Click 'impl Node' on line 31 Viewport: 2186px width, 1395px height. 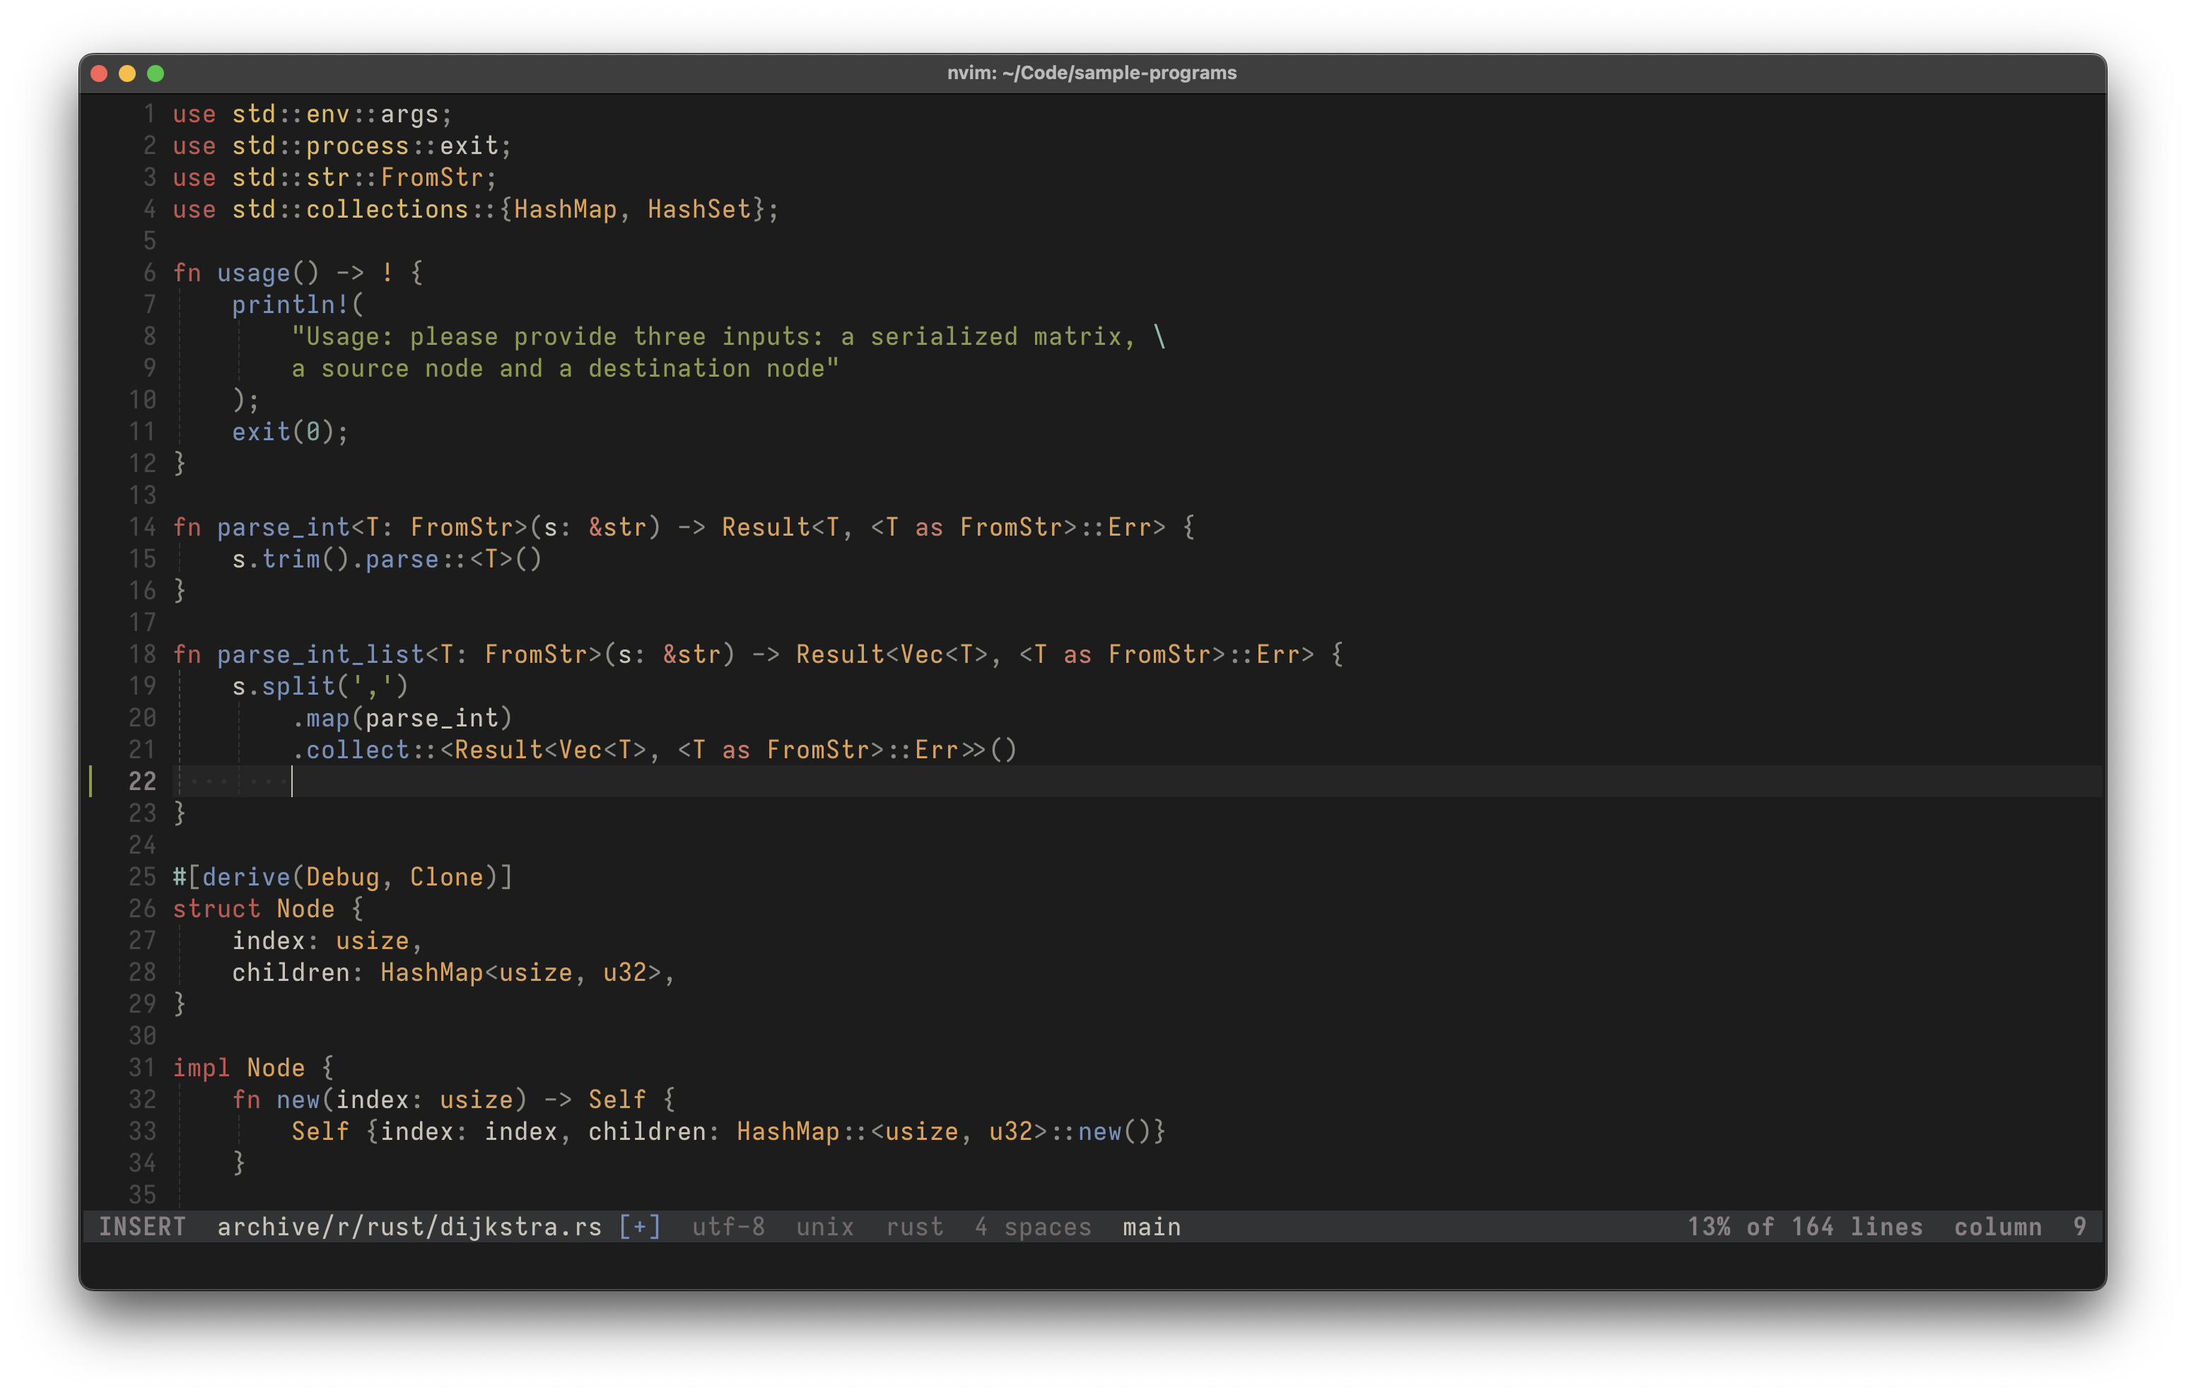tap(239, 1067)
